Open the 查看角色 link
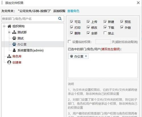 coord(73,11)
